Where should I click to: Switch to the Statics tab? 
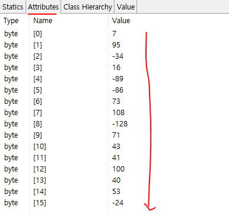tap(12, 7)
